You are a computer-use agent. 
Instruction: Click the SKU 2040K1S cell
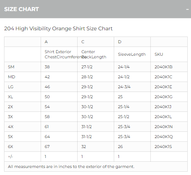click(169, 147)
